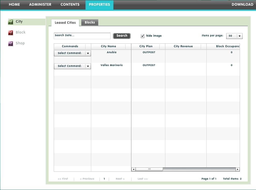Click the Total Items: 2 text

tap(232, 179)
